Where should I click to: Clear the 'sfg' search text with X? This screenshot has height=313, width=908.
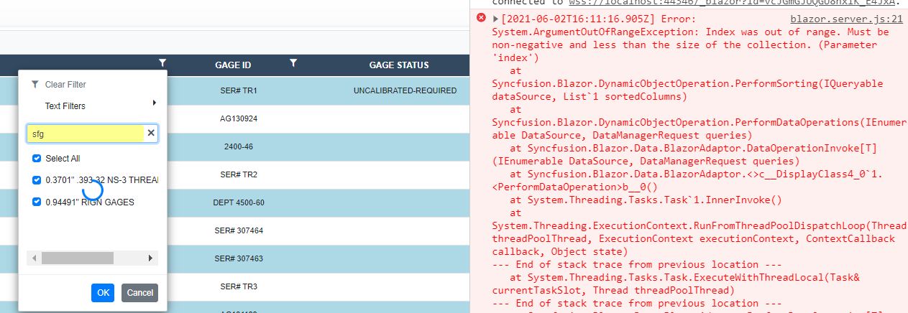click(151, 133)
